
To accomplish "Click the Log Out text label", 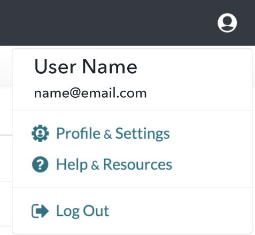I will pos(82,211).
